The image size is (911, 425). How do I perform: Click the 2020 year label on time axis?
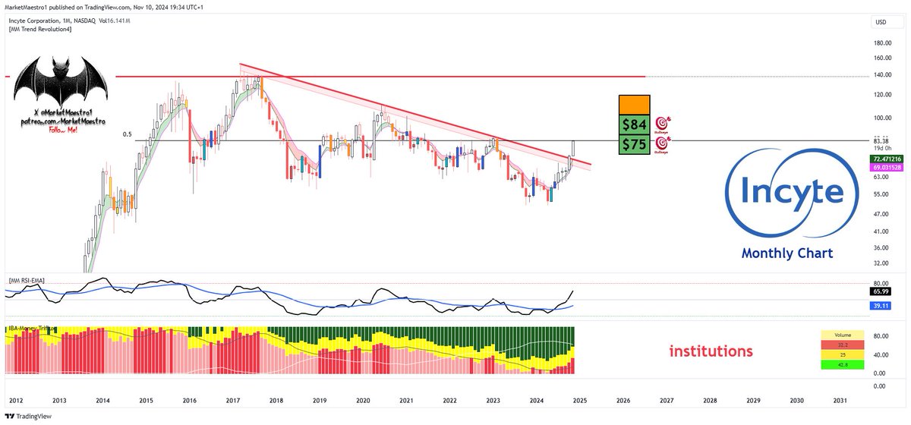tap(363, 400)
